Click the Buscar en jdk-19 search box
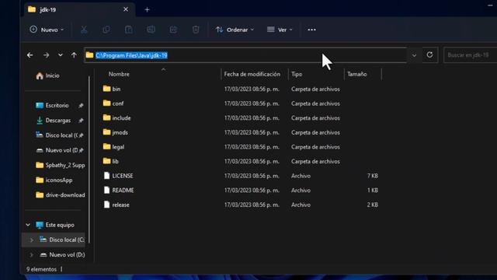Viewport: 497px width, 280px height. click(471, 55)
